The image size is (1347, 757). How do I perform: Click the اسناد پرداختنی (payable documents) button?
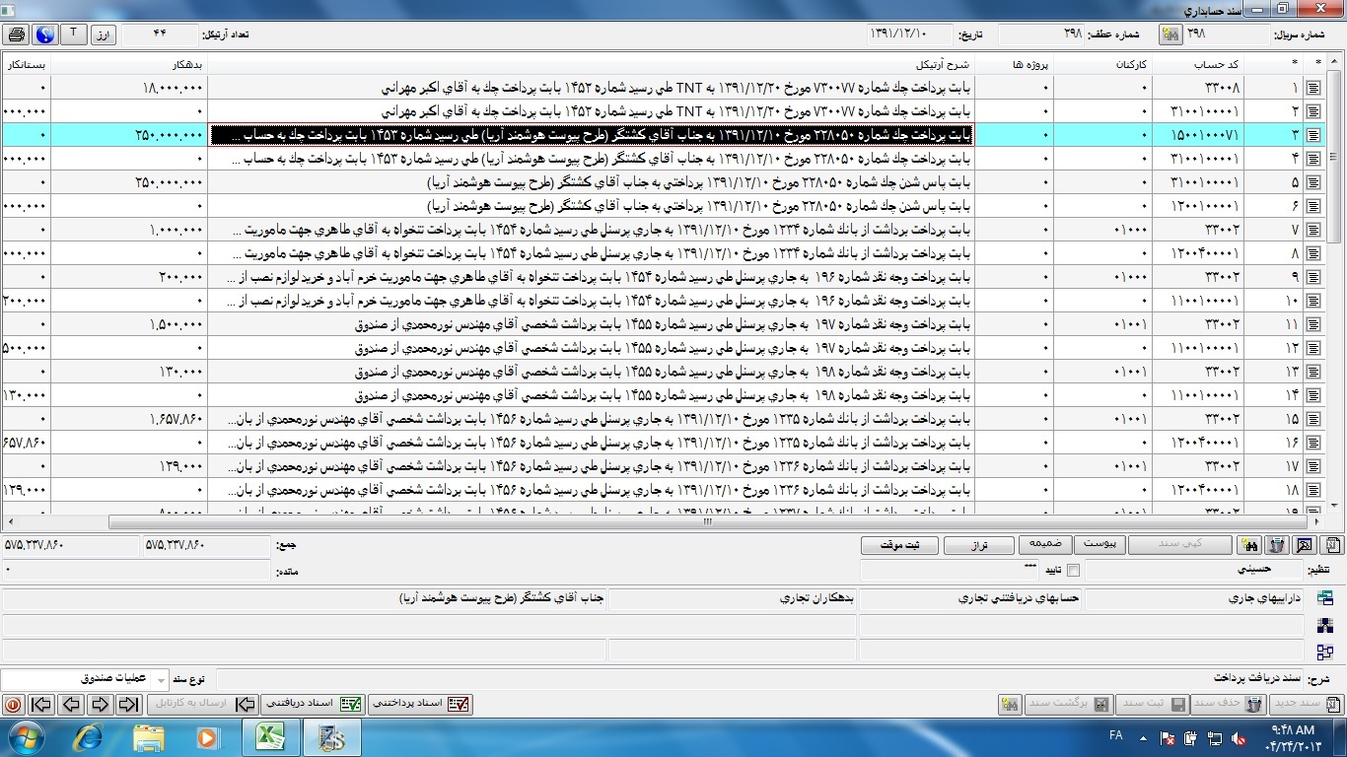pyautogui.click(x=421, y=704)
